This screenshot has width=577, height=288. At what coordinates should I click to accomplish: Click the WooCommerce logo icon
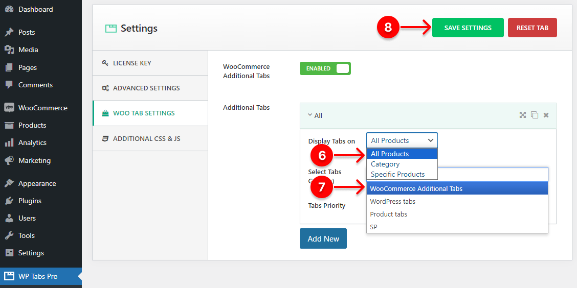[x=9, y=108]
